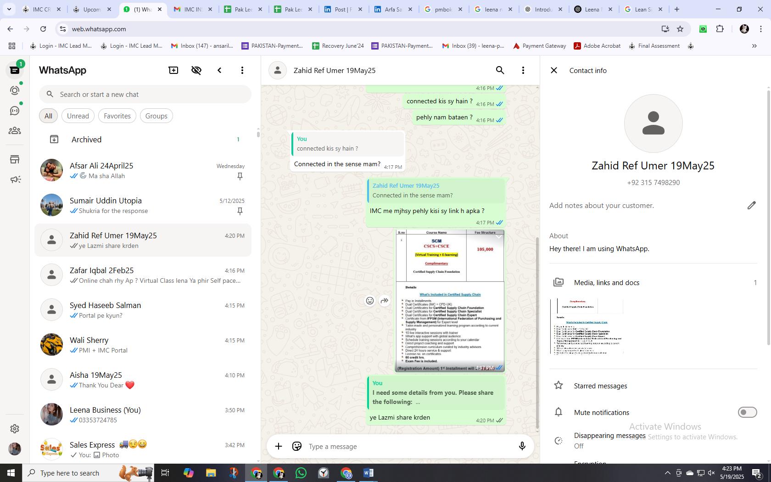This screenshot has height=482, width=771.
Task: Open the Communities icon in sidebar
Action: 15,131
